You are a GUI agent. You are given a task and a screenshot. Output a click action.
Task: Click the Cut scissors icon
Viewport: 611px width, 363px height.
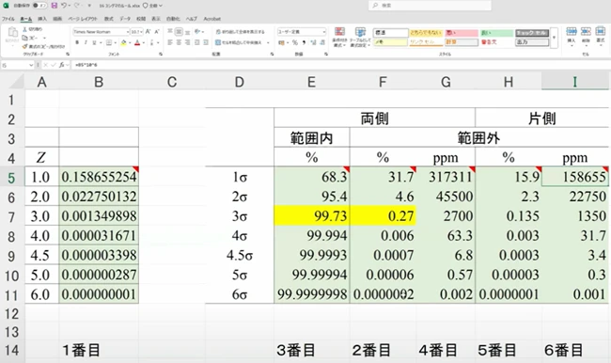tap(25, 29)
